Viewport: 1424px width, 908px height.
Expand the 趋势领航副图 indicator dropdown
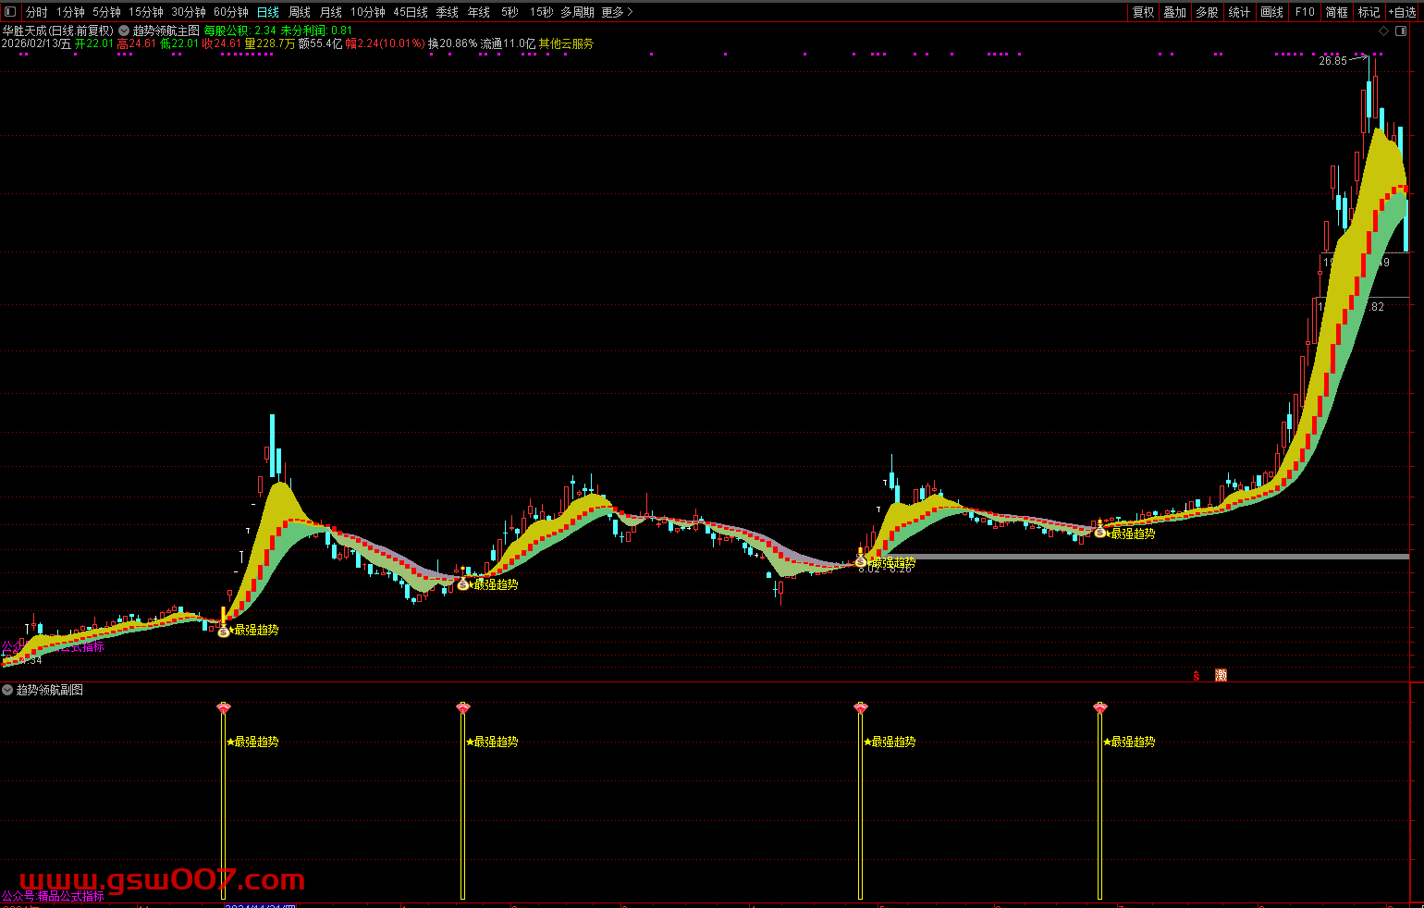(x=7, y=690)
